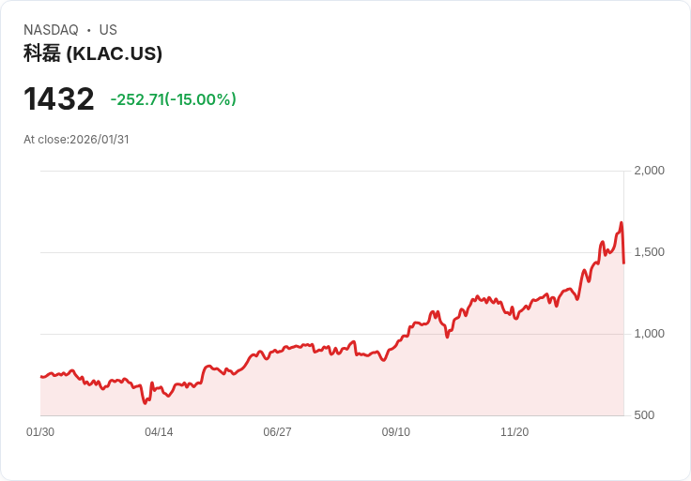Viewport: 691px width, 481px height.
Task: Click the highest peak of the price line
Action: point(621,223)
